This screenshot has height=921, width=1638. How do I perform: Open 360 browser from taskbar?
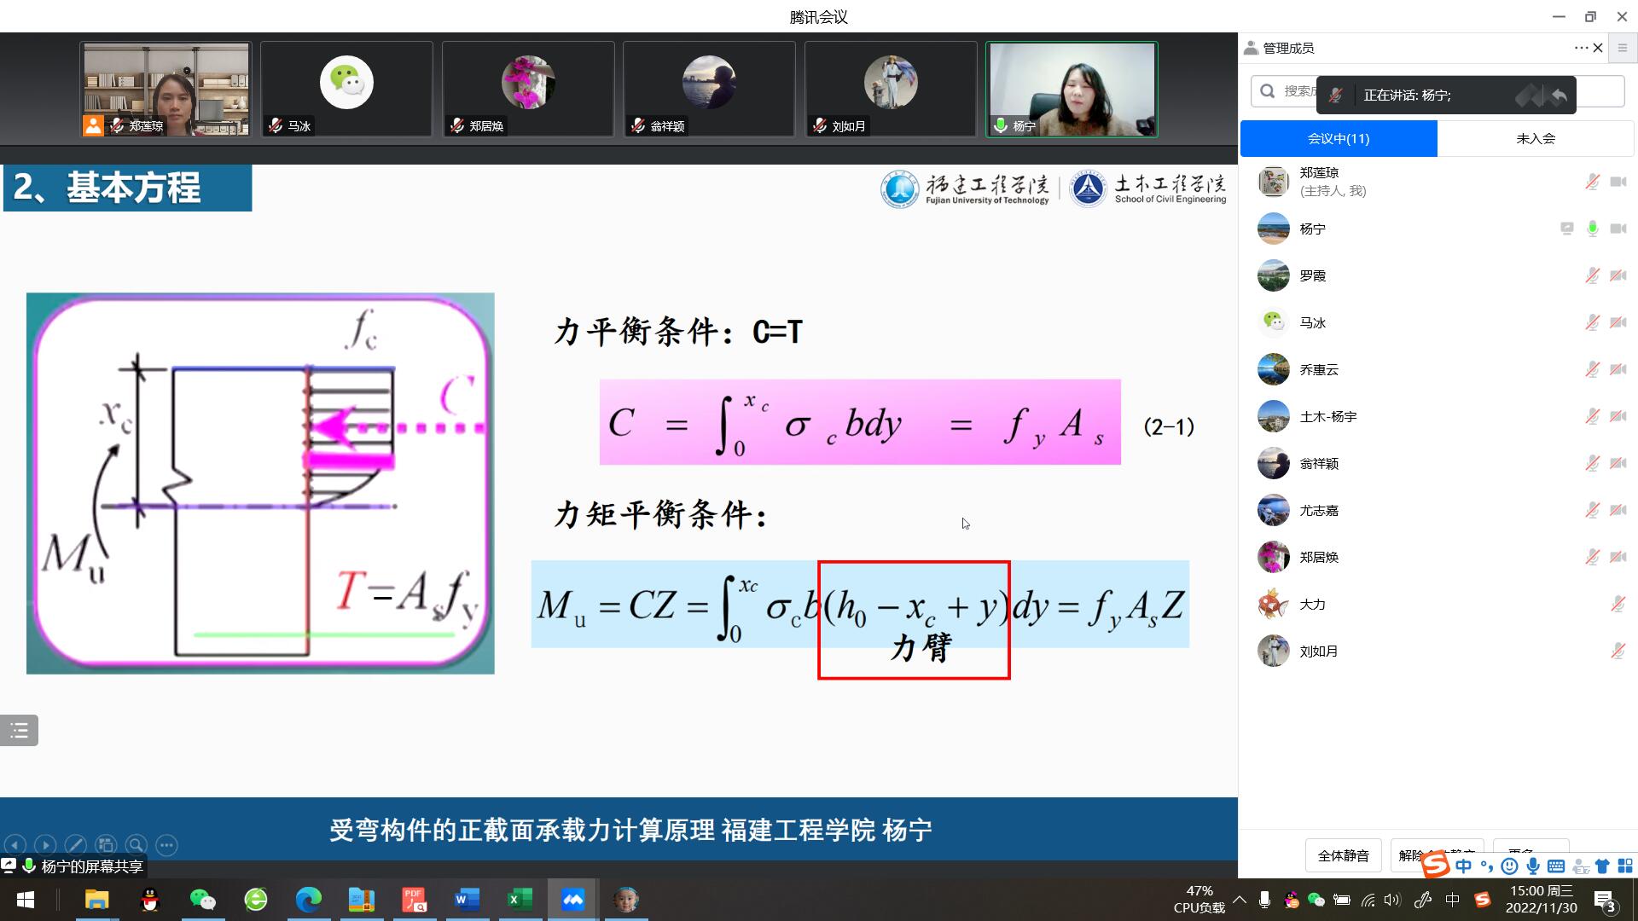click(256, 900)
